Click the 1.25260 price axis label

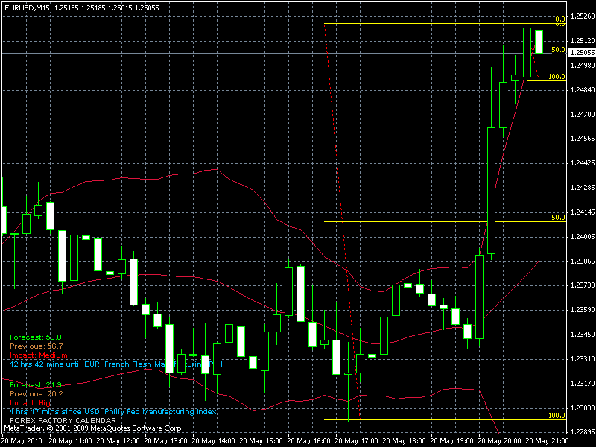583,16
